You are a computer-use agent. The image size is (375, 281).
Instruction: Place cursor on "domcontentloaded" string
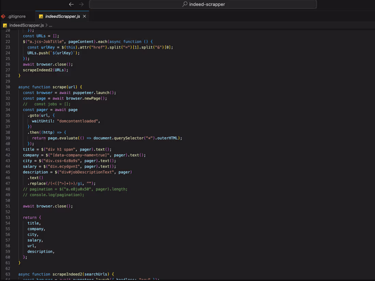point(78,121)
